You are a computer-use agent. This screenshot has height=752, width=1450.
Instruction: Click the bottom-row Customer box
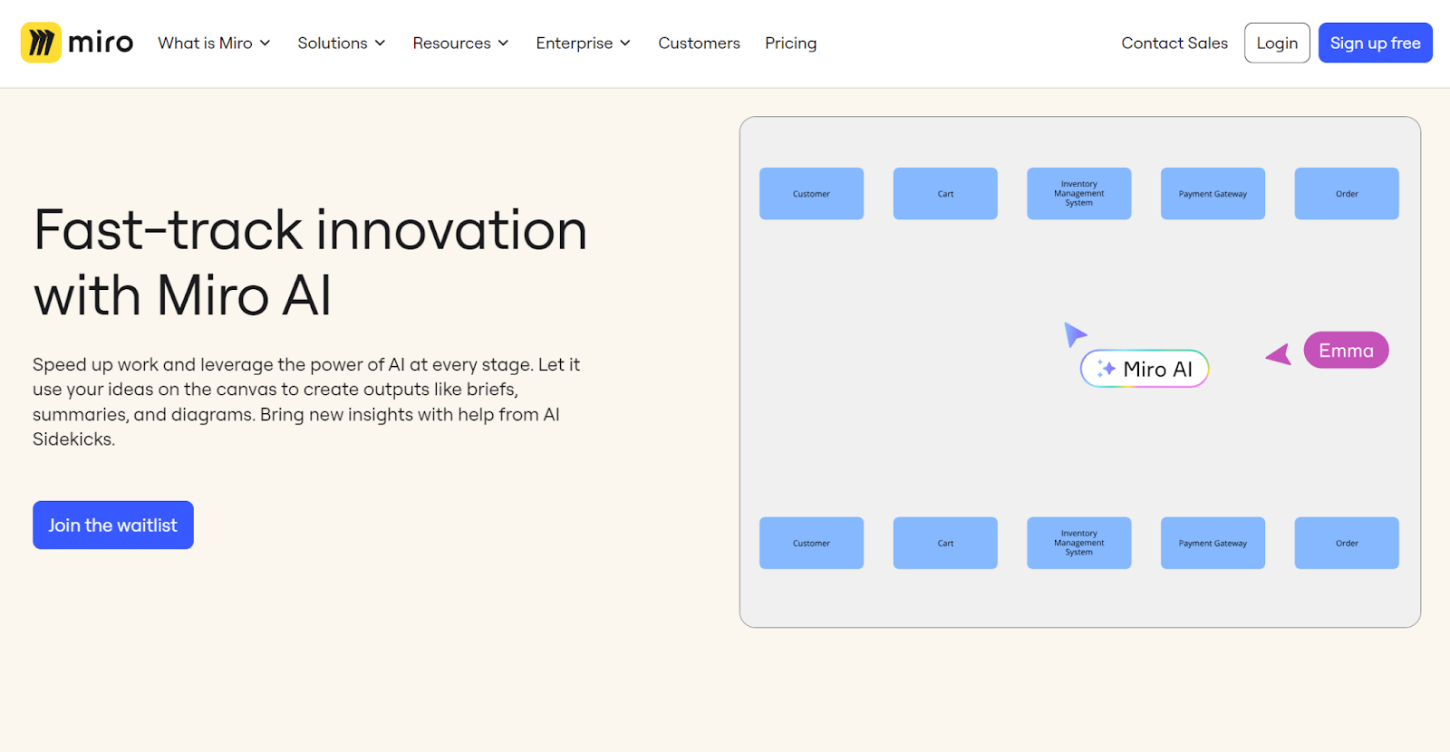tap(811, 544)
